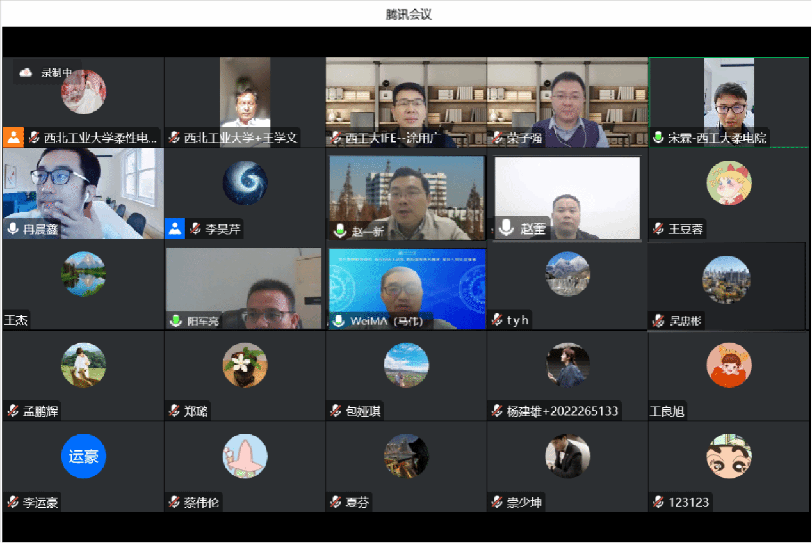
Task: Select the spiral galaxy avatar above 李昊芹
Action: [245, 183]
